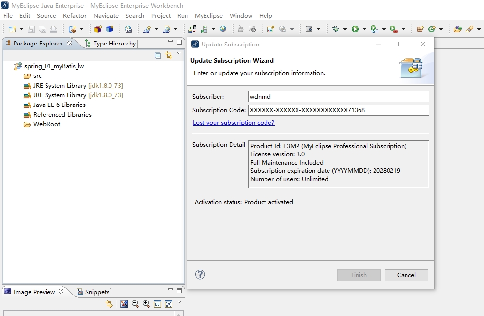Open the Debug dropdown arrow
Image resolution: width=484 pixels, height=316 pixels.
click(x=345, y=30)
